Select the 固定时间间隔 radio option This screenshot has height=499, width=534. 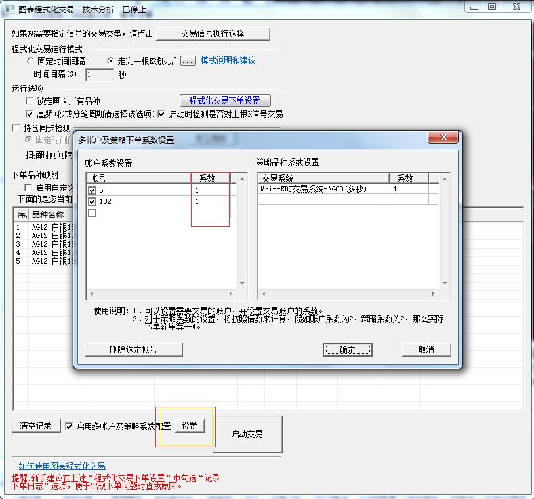tap(30, 61)
